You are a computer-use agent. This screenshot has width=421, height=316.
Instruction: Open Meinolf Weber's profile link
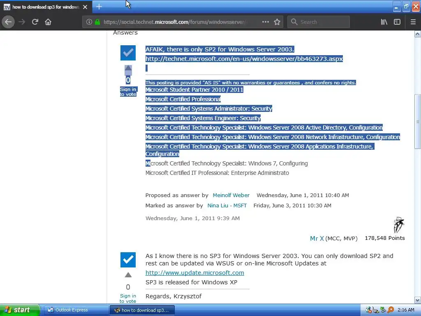pyautogui.click(x=231, y=195)
